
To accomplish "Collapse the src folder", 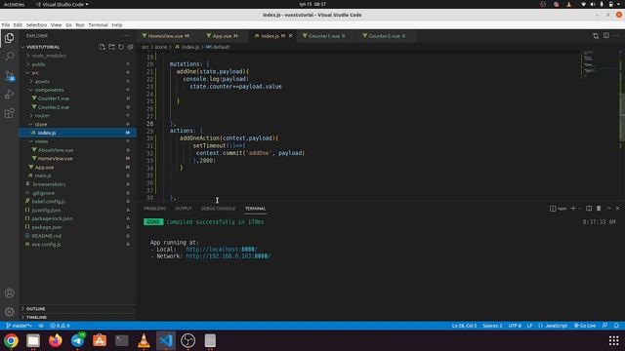I will click(x=35, y=73).
